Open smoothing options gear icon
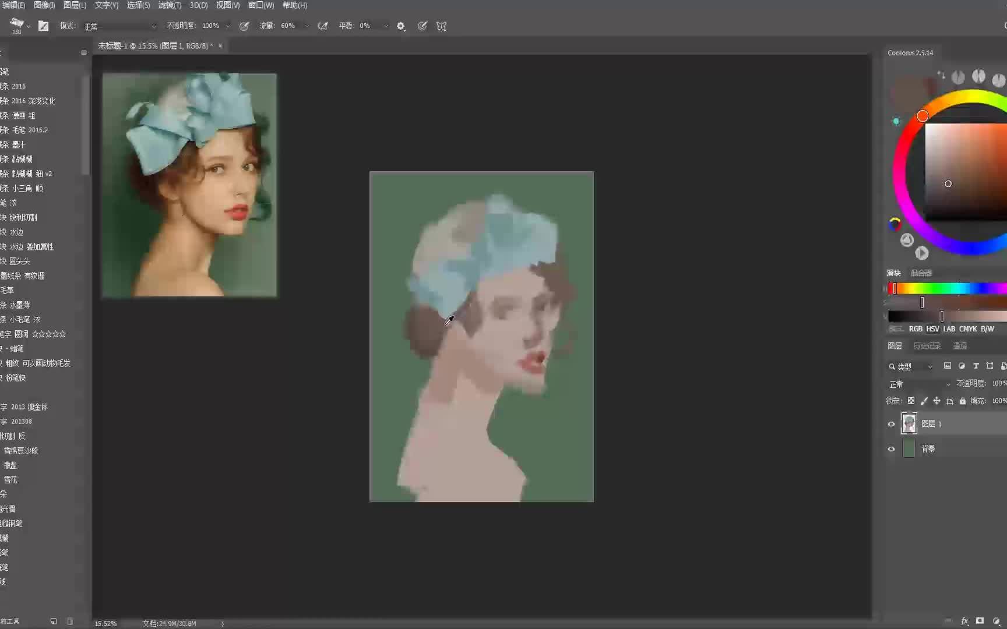Viewport: 1007px width, 629px height. [401, 26]
